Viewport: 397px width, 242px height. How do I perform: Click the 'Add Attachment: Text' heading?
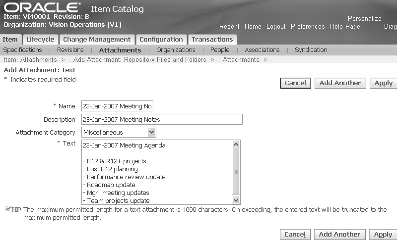pos(40,70)
